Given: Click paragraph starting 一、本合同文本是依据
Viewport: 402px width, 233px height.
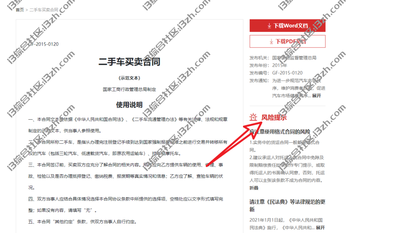Looking at the screenshot, I should tap(128, 125).
